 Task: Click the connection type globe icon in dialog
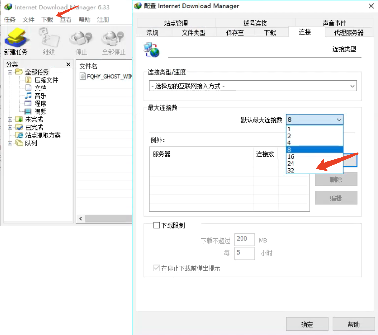coord(151,50)
